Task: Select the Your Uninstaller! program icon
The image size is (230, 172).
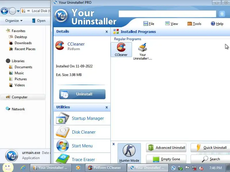Action: click(x=143, y=51)
